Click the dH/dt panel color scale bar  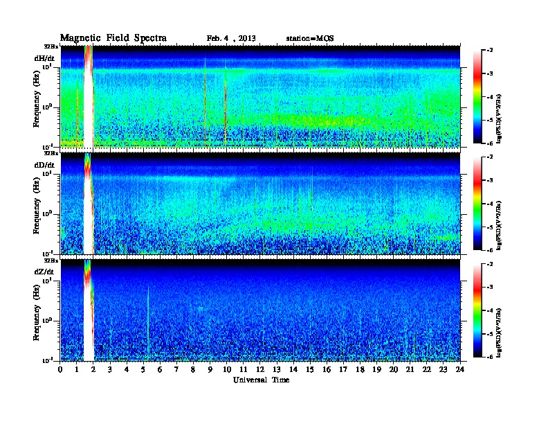(x=477, y=96)
